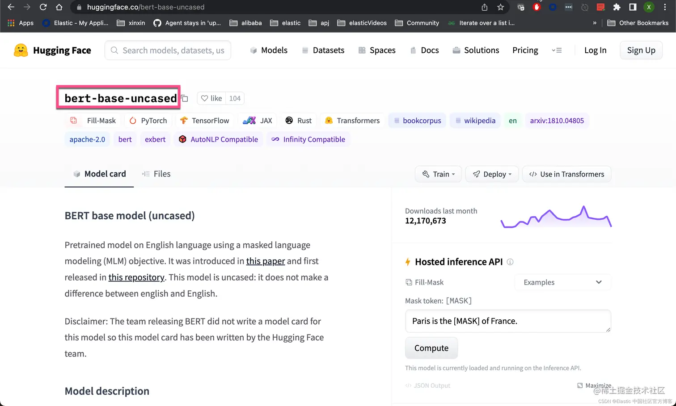Expand the Examples dropdown
The width and height of the screenshot is (676, 406).
(563, 282)
